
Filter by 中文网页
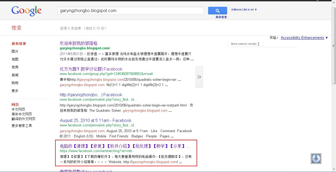tap(18, 110)
